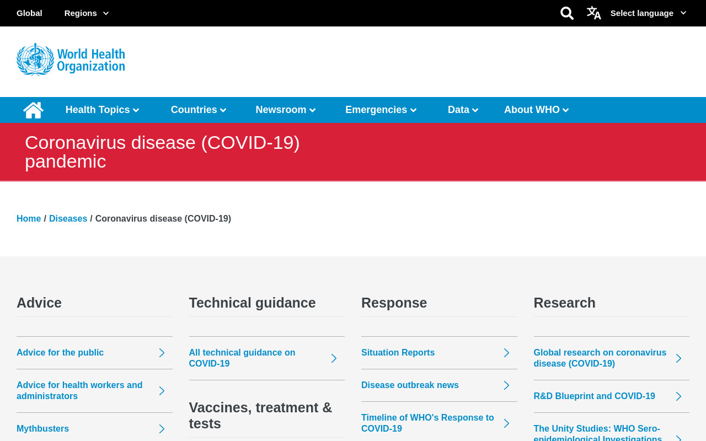The image size is (706, 441).
Task: Open the Home breadcrumb link
Action: coord(29,219)
